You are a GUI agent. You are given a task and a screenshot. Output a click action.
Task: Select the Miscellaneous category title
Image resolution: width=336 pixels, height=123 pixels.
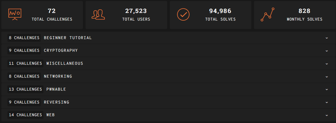point(65,63)
